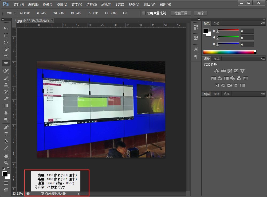
Task: Open the Adjustments panel menu
Action: pyautogui.click(x=263, y=58)
